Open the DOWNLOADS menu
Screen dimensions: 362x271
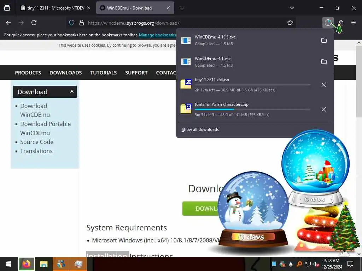click(65, 73)
